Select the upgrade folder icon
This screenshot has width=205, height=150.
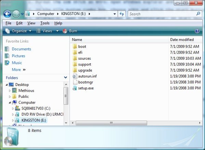tap(75, 70)
